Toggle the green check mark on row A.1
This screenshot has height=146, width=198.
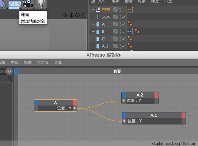click(124, 46)
